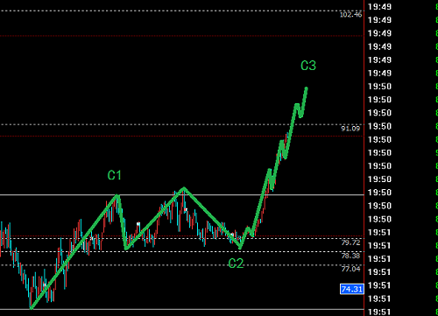Viewport: 438px width, 316px height.
Task: Click the C3 wave label
Action: (308, 66)
